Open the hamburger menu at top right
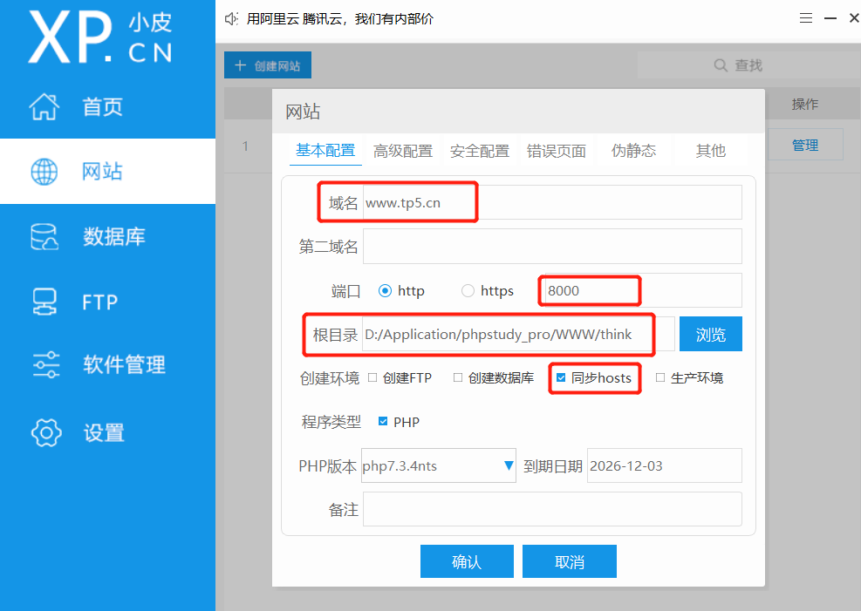The image size is (861, 611). pos(805,17)
